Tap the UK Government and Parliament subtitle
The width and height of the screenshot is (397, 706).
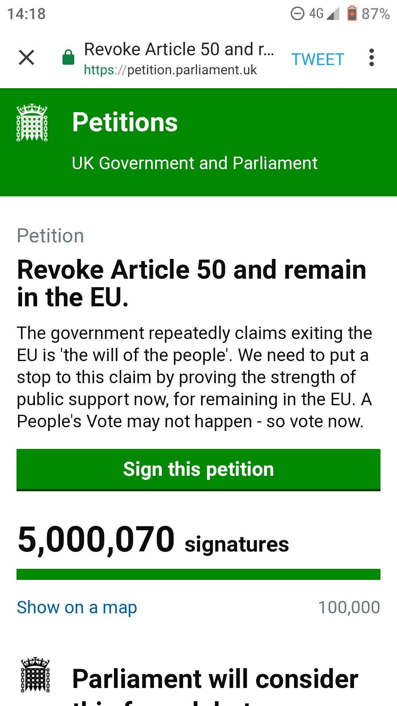coord(194,163)
